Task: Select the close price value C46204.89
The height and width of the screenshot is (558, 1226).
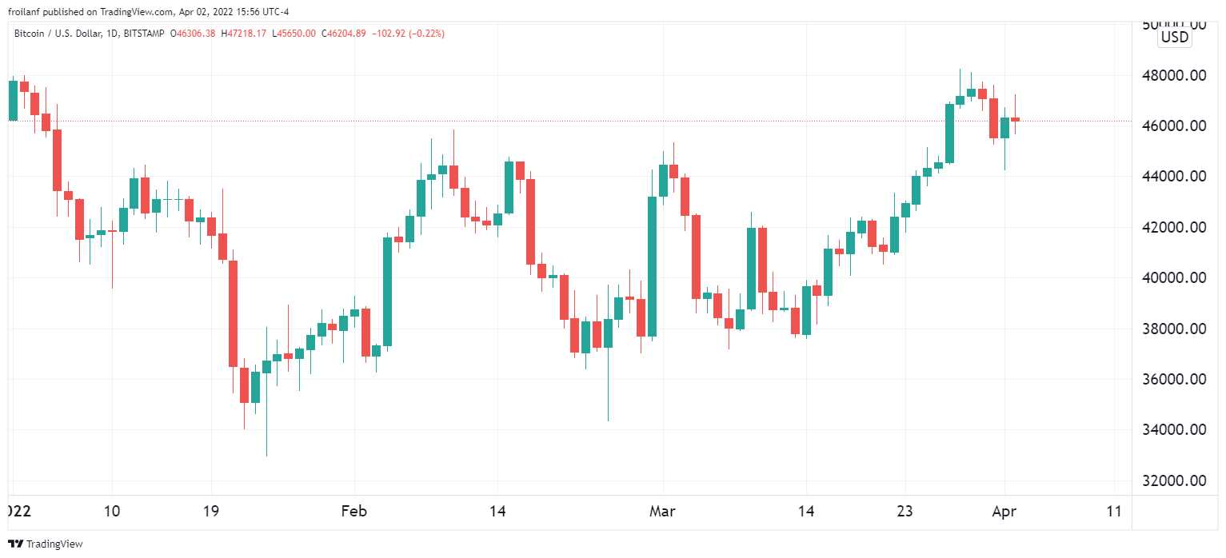Action: [x=343, y=34]
